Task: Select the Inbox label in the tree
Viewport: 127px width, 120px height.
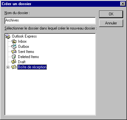Action: 22,41
